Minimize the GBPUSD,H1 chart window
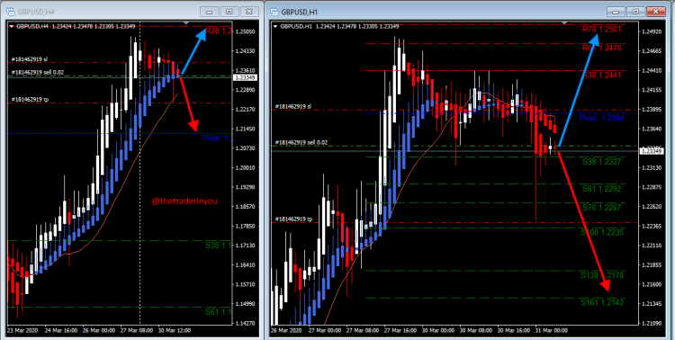 [616, 12]
